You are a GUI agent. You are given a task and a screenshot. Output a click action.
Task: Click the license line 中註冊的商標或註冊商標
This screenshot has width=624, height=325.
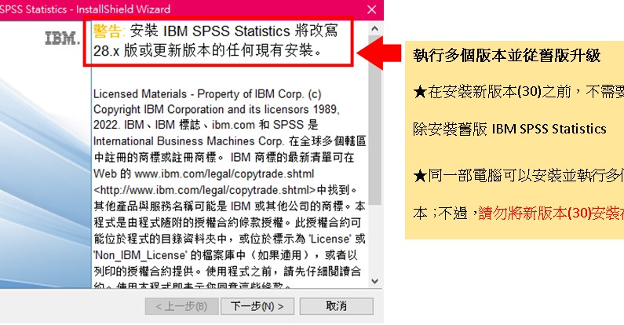click(x=224, y=158)
